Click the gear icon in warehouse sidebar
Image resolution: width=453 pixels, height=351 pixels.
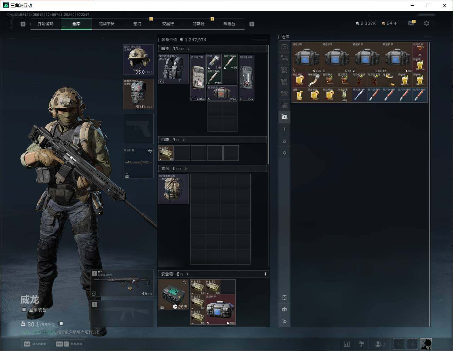click(284, 153)
